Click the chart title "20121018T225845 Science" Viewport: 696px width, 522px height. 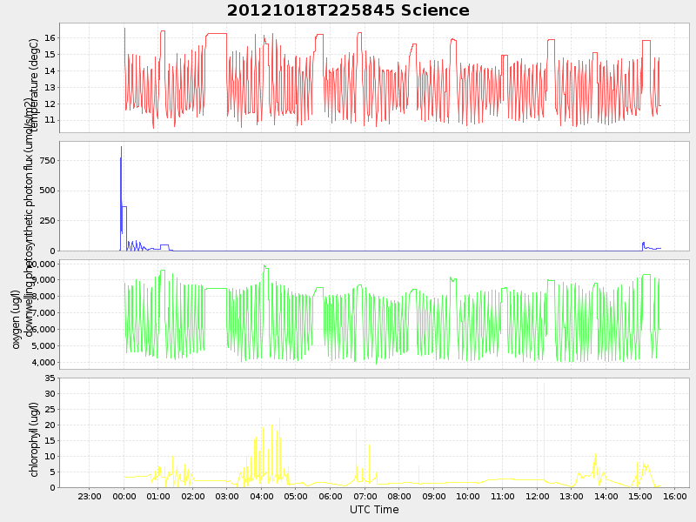(x=348, y=10)
